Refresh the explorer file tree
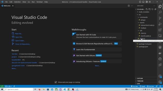Screen dimensions: 163x91 coord(152,9)
